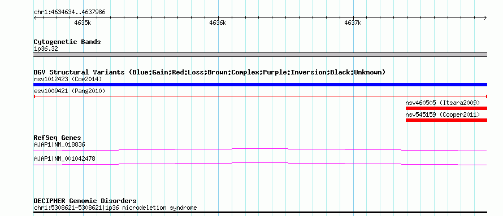The width and height of the screenshot is (503, 216).
Task: Click the AJAP1|NM_018836 transcript label
Action: [x=59, y=145]
